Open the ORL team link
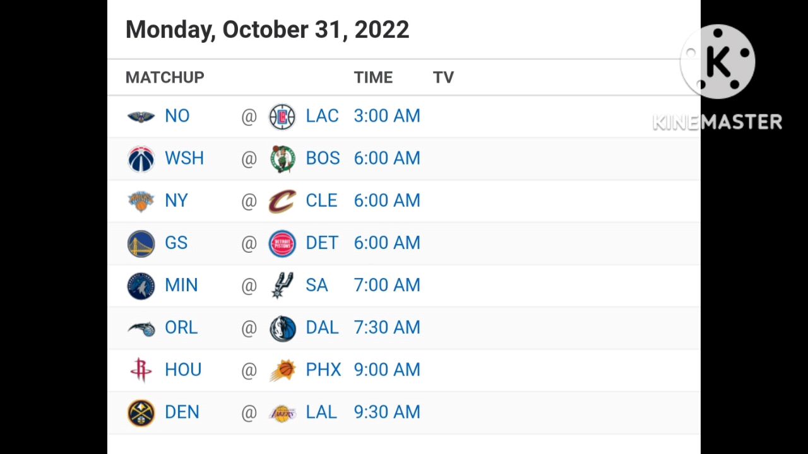The height and width of the screenshot is (454, 808). pyautogui.click(x=181, y=327)
